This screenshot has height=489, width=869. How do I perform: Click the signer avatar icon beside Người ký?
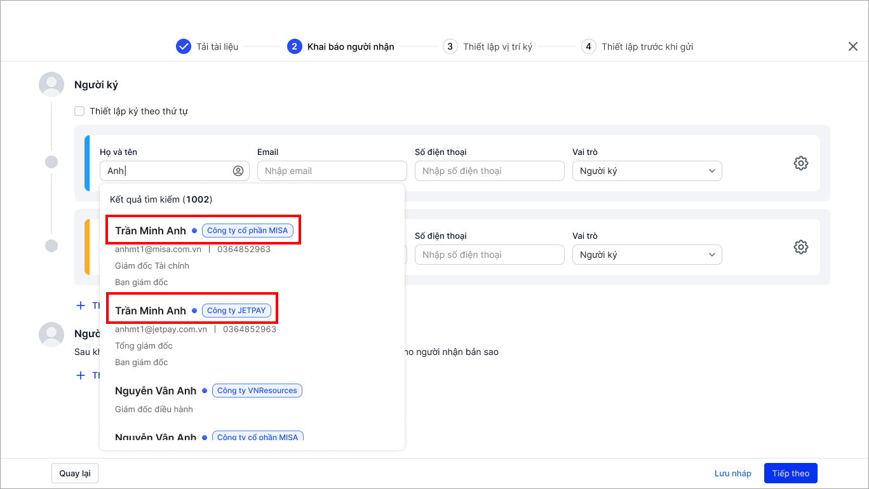(x=51, y=84)
